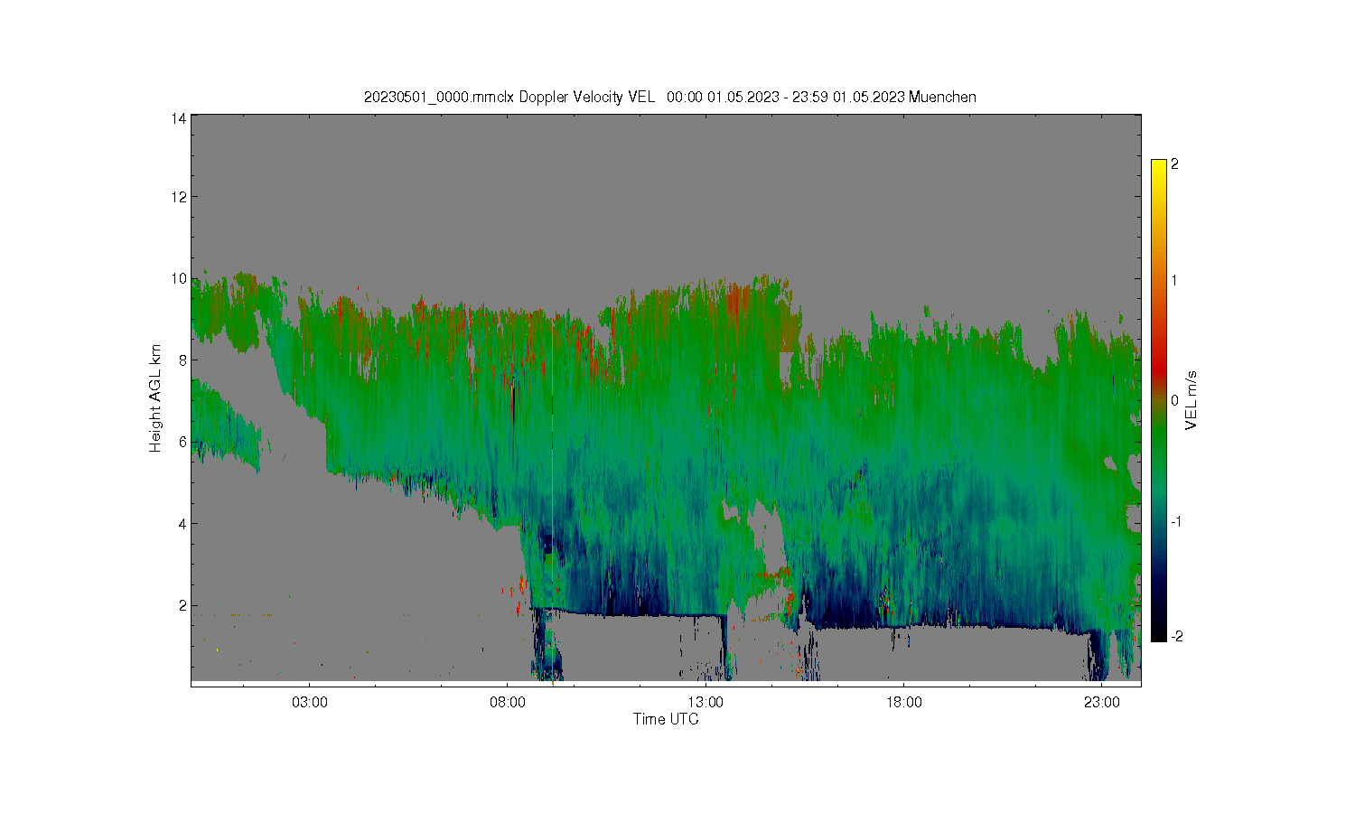The height and width of the screenshot is (813, 1355).
Task: Click the 18:00 time tick label
Action: [x=903, y=702]
